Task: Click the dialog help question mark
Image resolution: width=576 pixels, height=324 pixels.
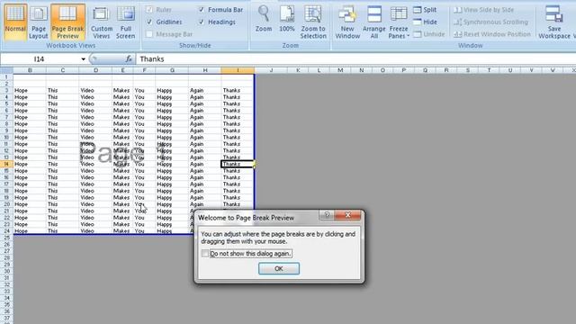Action: [x=327, y=215]
